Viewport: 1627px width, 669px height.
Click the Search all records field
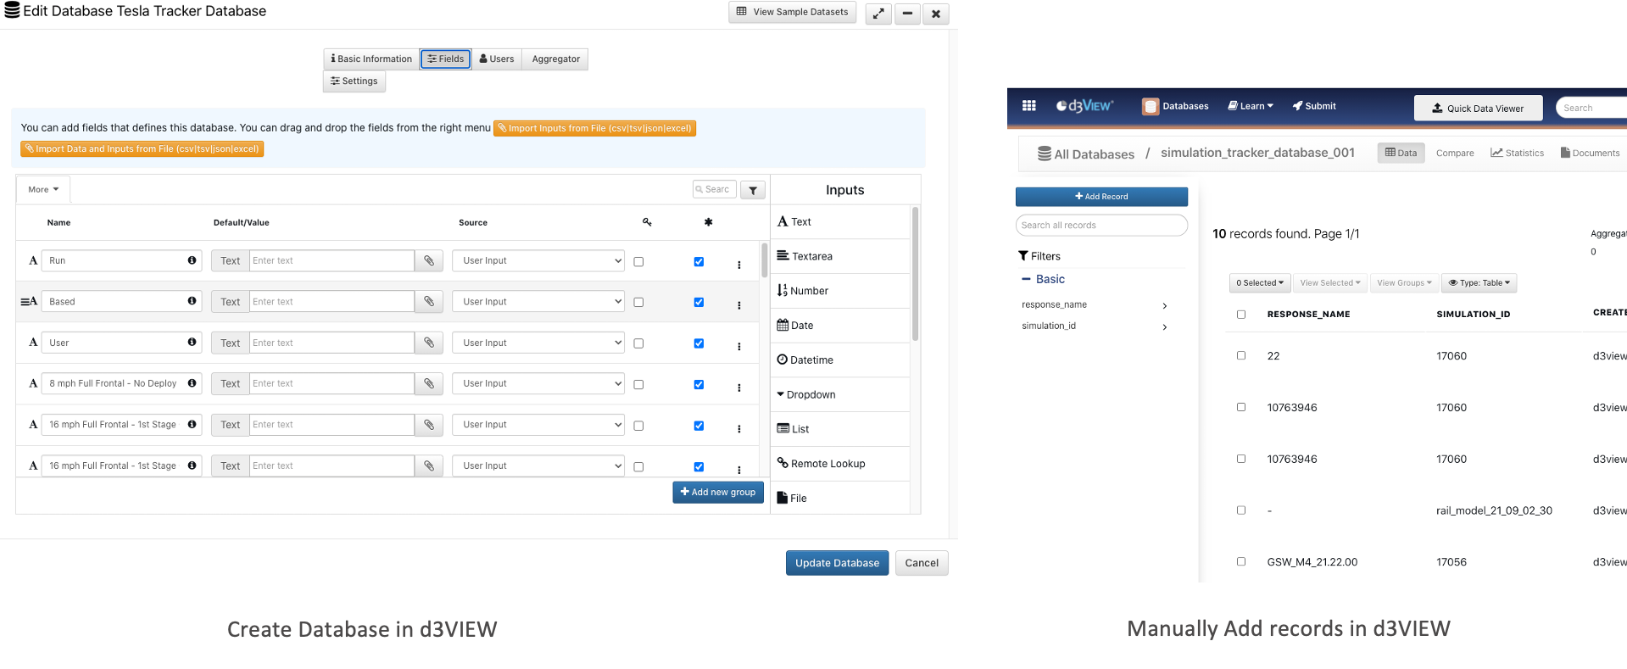(x=1100, y=226)
